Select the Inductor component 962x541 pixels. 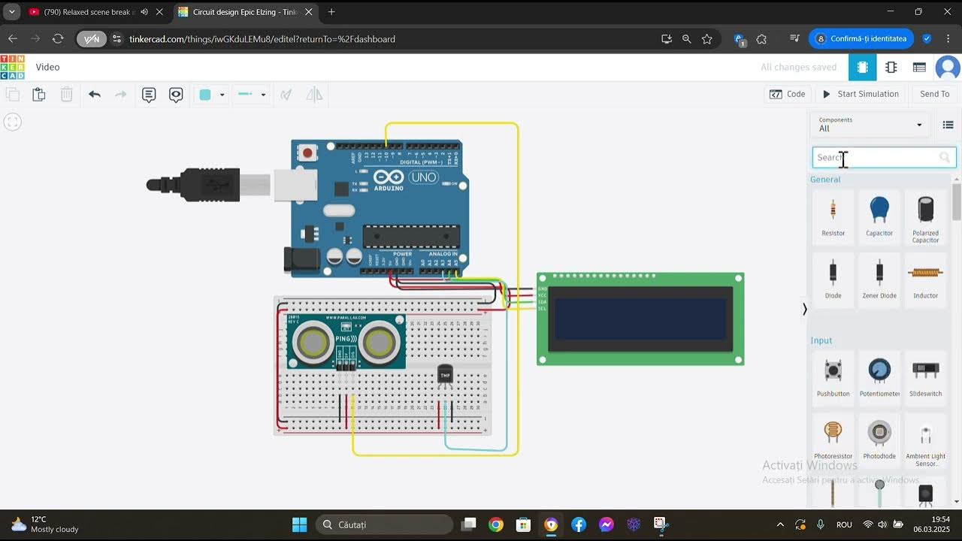point(926,278)
